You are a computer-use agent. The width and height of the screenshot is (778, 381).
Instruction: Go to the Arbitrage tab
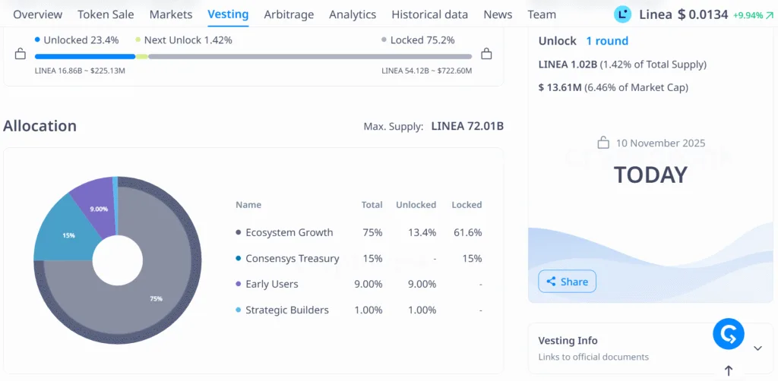[x=289, y=14]
